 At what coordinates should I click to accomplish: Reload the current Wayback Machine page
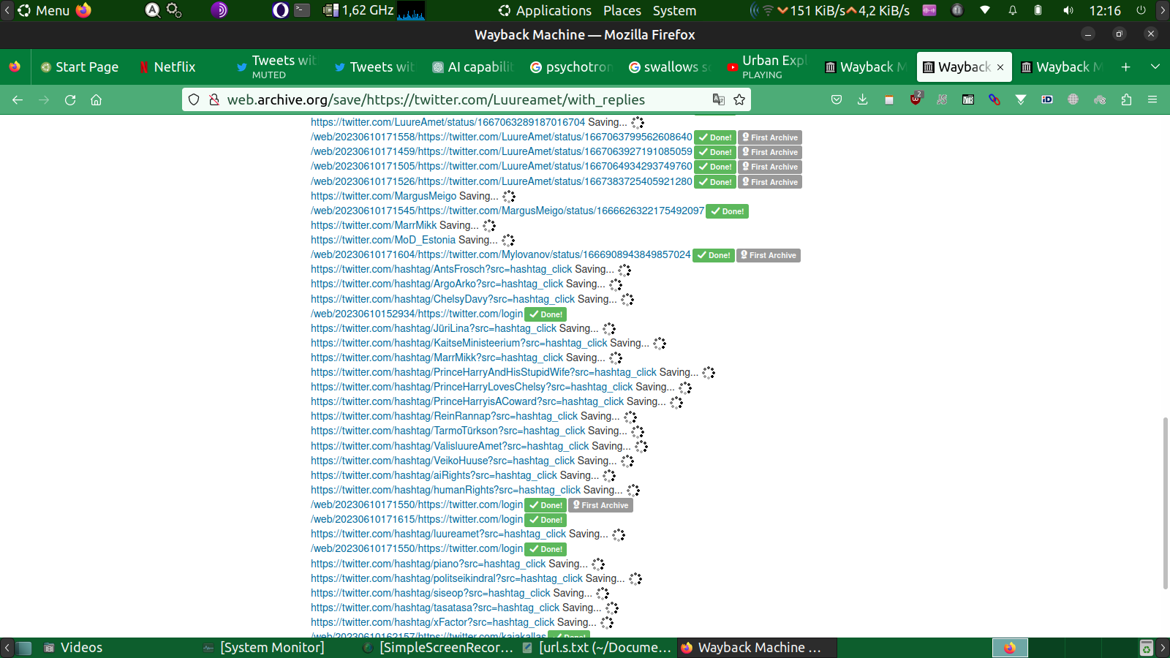[x=70, y=100]
